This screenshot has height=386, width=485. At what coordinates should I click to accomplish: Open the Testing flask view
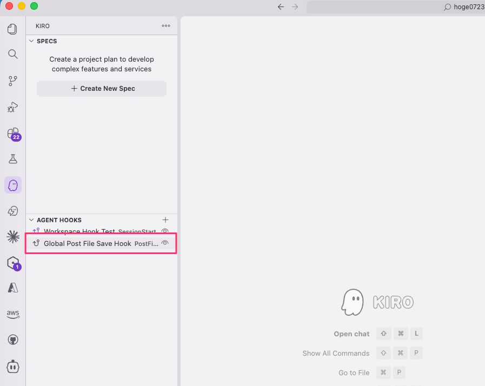12,159
